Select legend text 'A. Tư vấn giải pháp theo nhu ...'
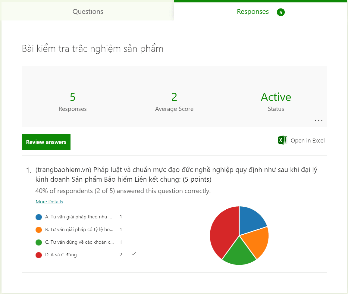 click(79, 217)
